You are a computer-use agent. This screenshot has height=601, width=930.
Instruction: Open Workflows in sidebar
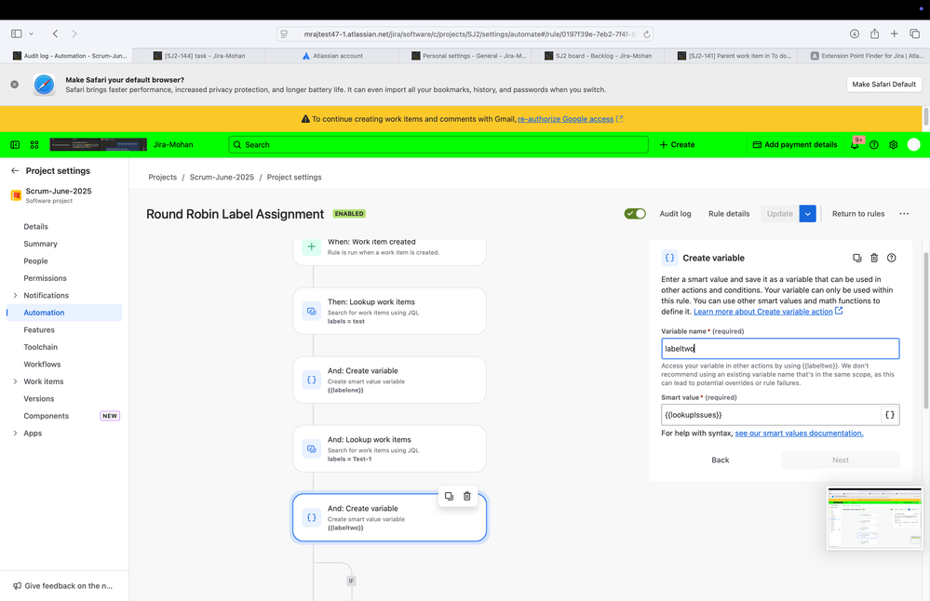(x=42, y=364)
